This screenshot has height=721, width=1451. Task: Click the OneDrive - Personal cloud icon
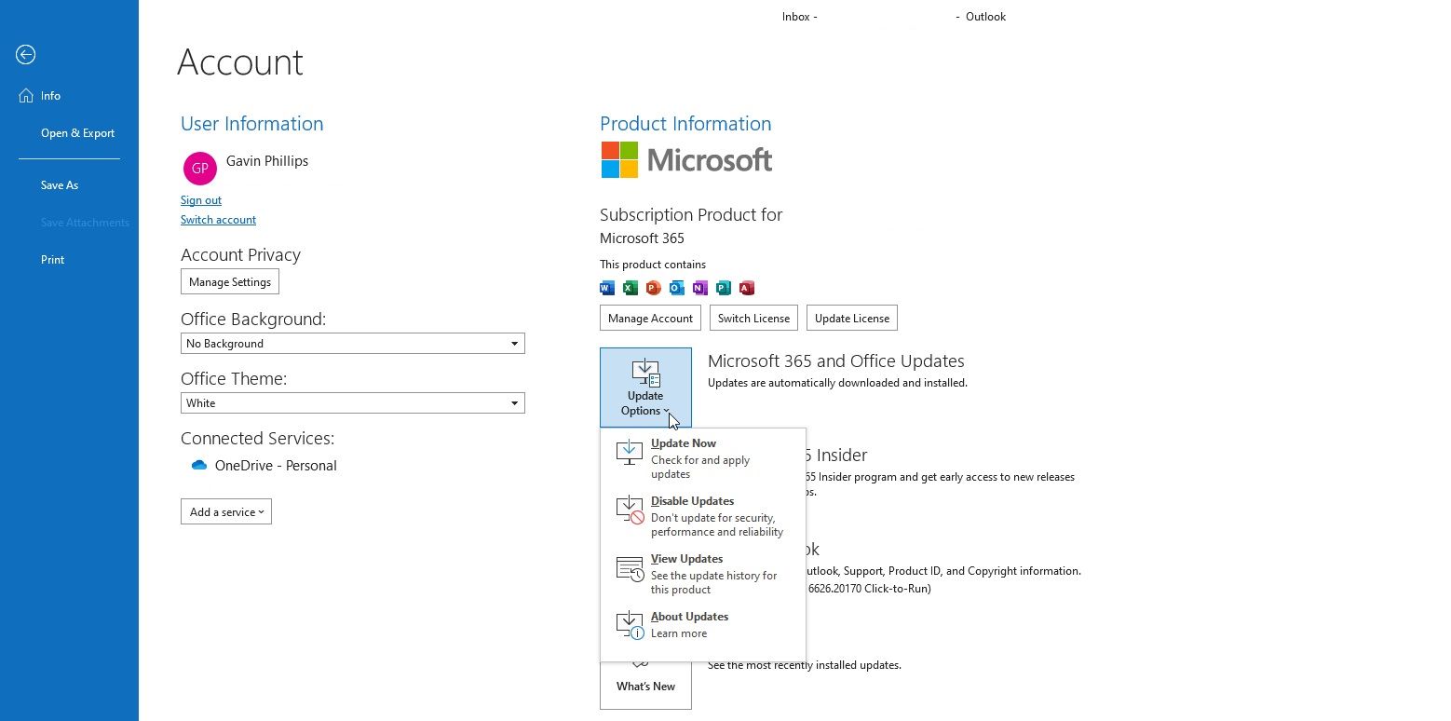pos(198,465)
